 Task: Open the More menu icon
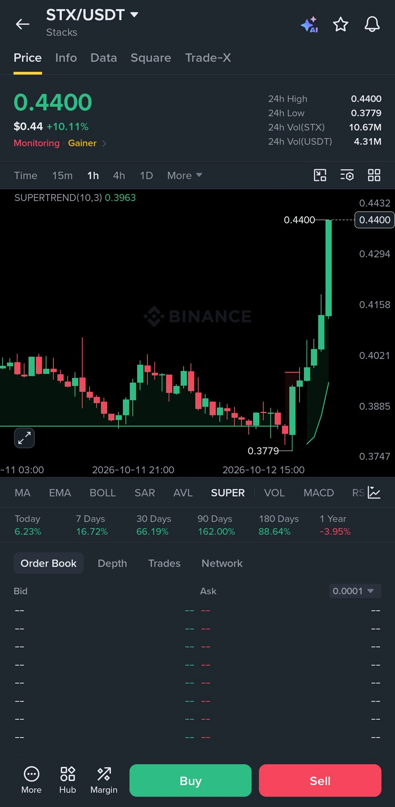[x=31, y=780]
